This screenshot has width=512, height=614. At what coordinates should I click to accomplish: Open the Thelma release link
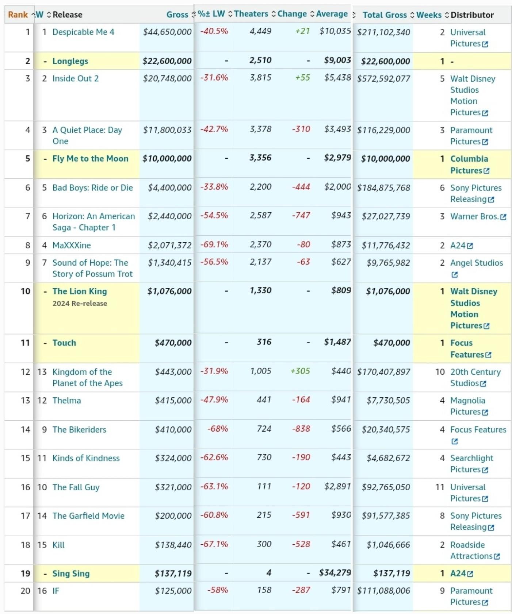click(x=66, y=401)
